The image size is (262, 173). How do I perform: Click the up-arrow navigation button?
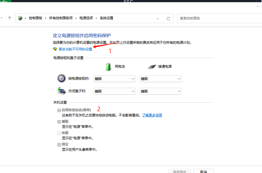pos(9,18)
